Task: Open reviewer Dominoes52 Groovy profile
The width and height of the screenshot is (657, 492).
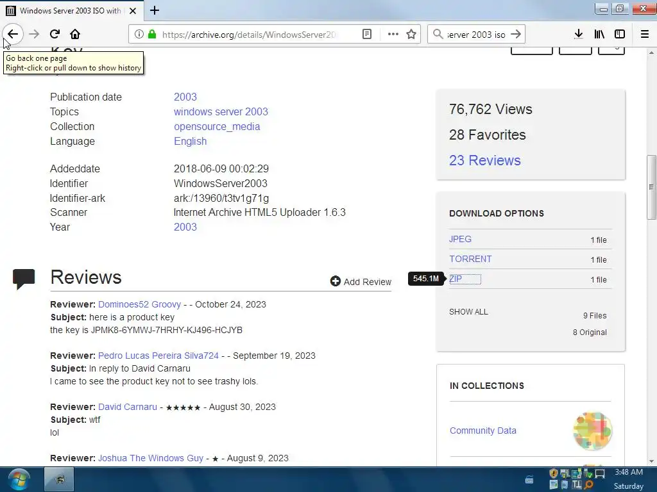Action: coord(139,304)
